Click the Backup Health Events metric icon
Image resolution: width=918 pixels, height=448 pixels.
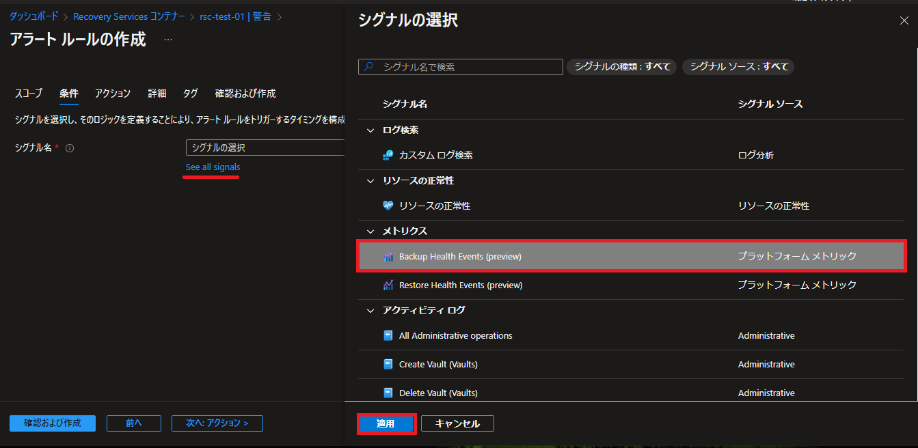pos(388,257)
